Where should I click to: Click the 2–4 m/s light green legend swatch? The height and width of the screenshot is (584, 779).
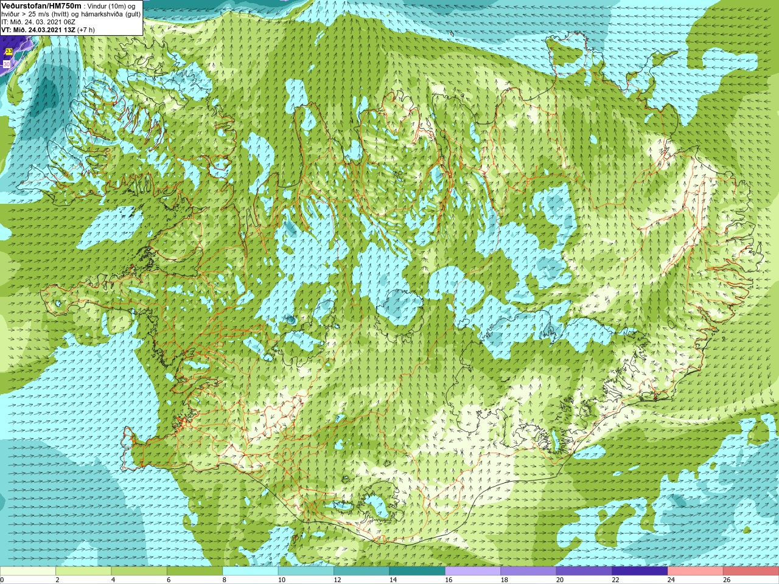point(83,571)
